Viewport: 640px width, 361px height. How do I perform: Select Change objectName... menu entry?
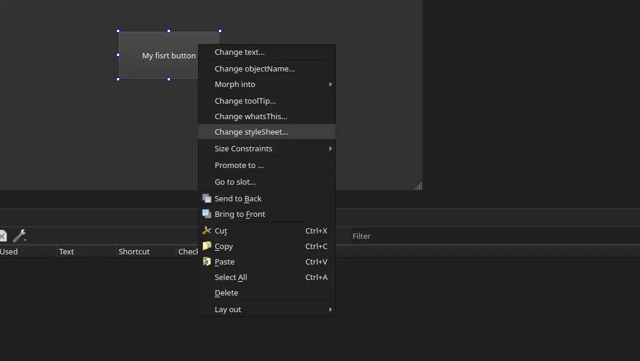pyautogui.click(x=267, y=69)
